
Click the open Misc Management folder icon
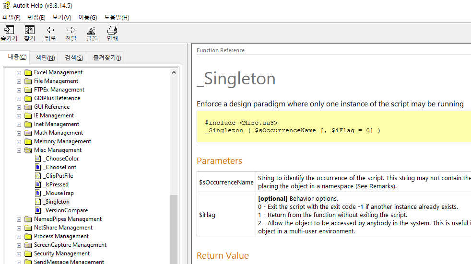point(28,150)
